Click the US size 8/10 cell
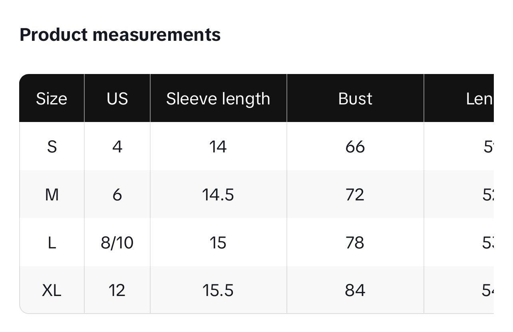 pyautogui.click(x=117, y=243)
